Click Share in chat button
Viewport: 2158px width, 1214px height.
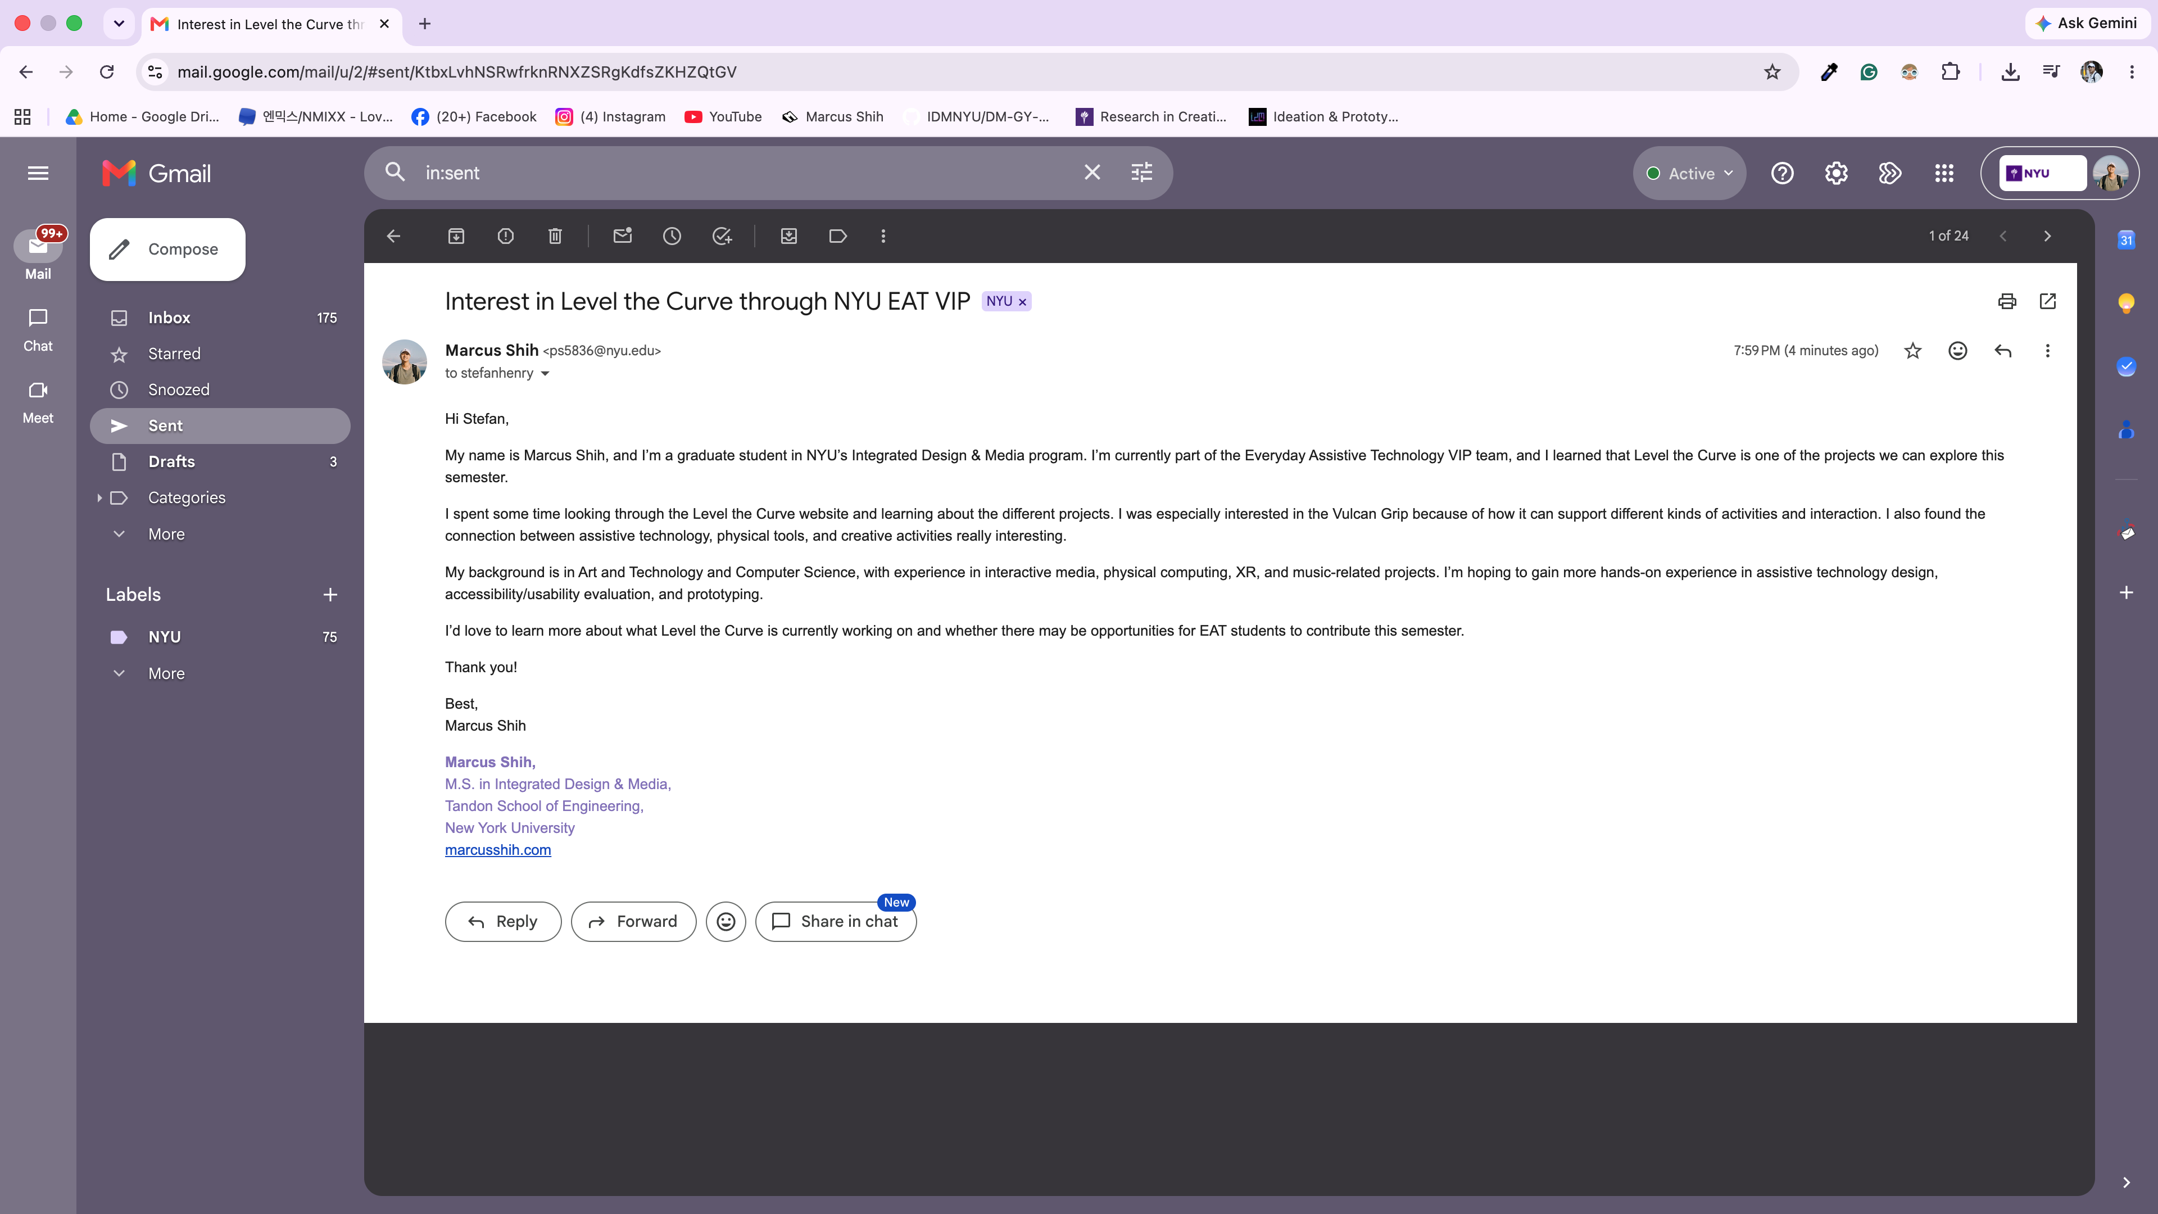pos(835,922)
